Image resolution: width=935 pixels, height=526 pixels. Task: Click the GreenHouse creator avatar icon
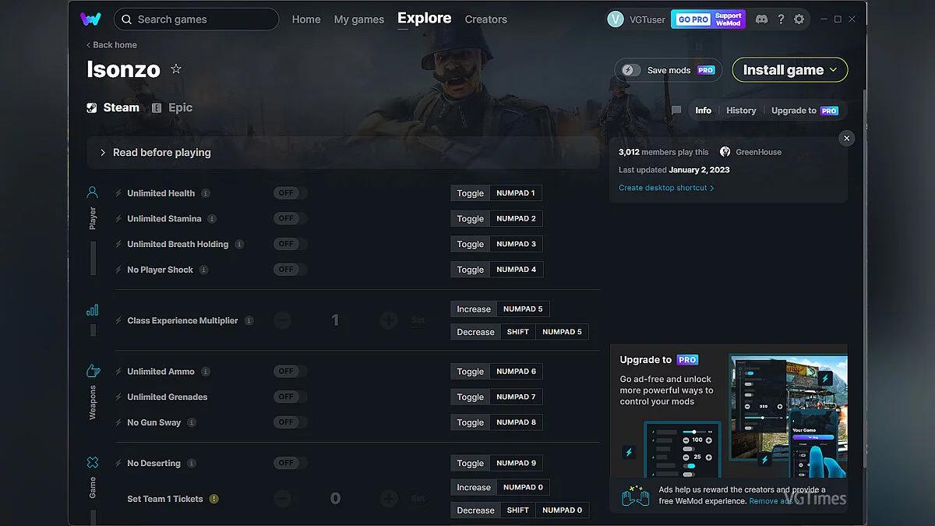[x=725, y=152]
